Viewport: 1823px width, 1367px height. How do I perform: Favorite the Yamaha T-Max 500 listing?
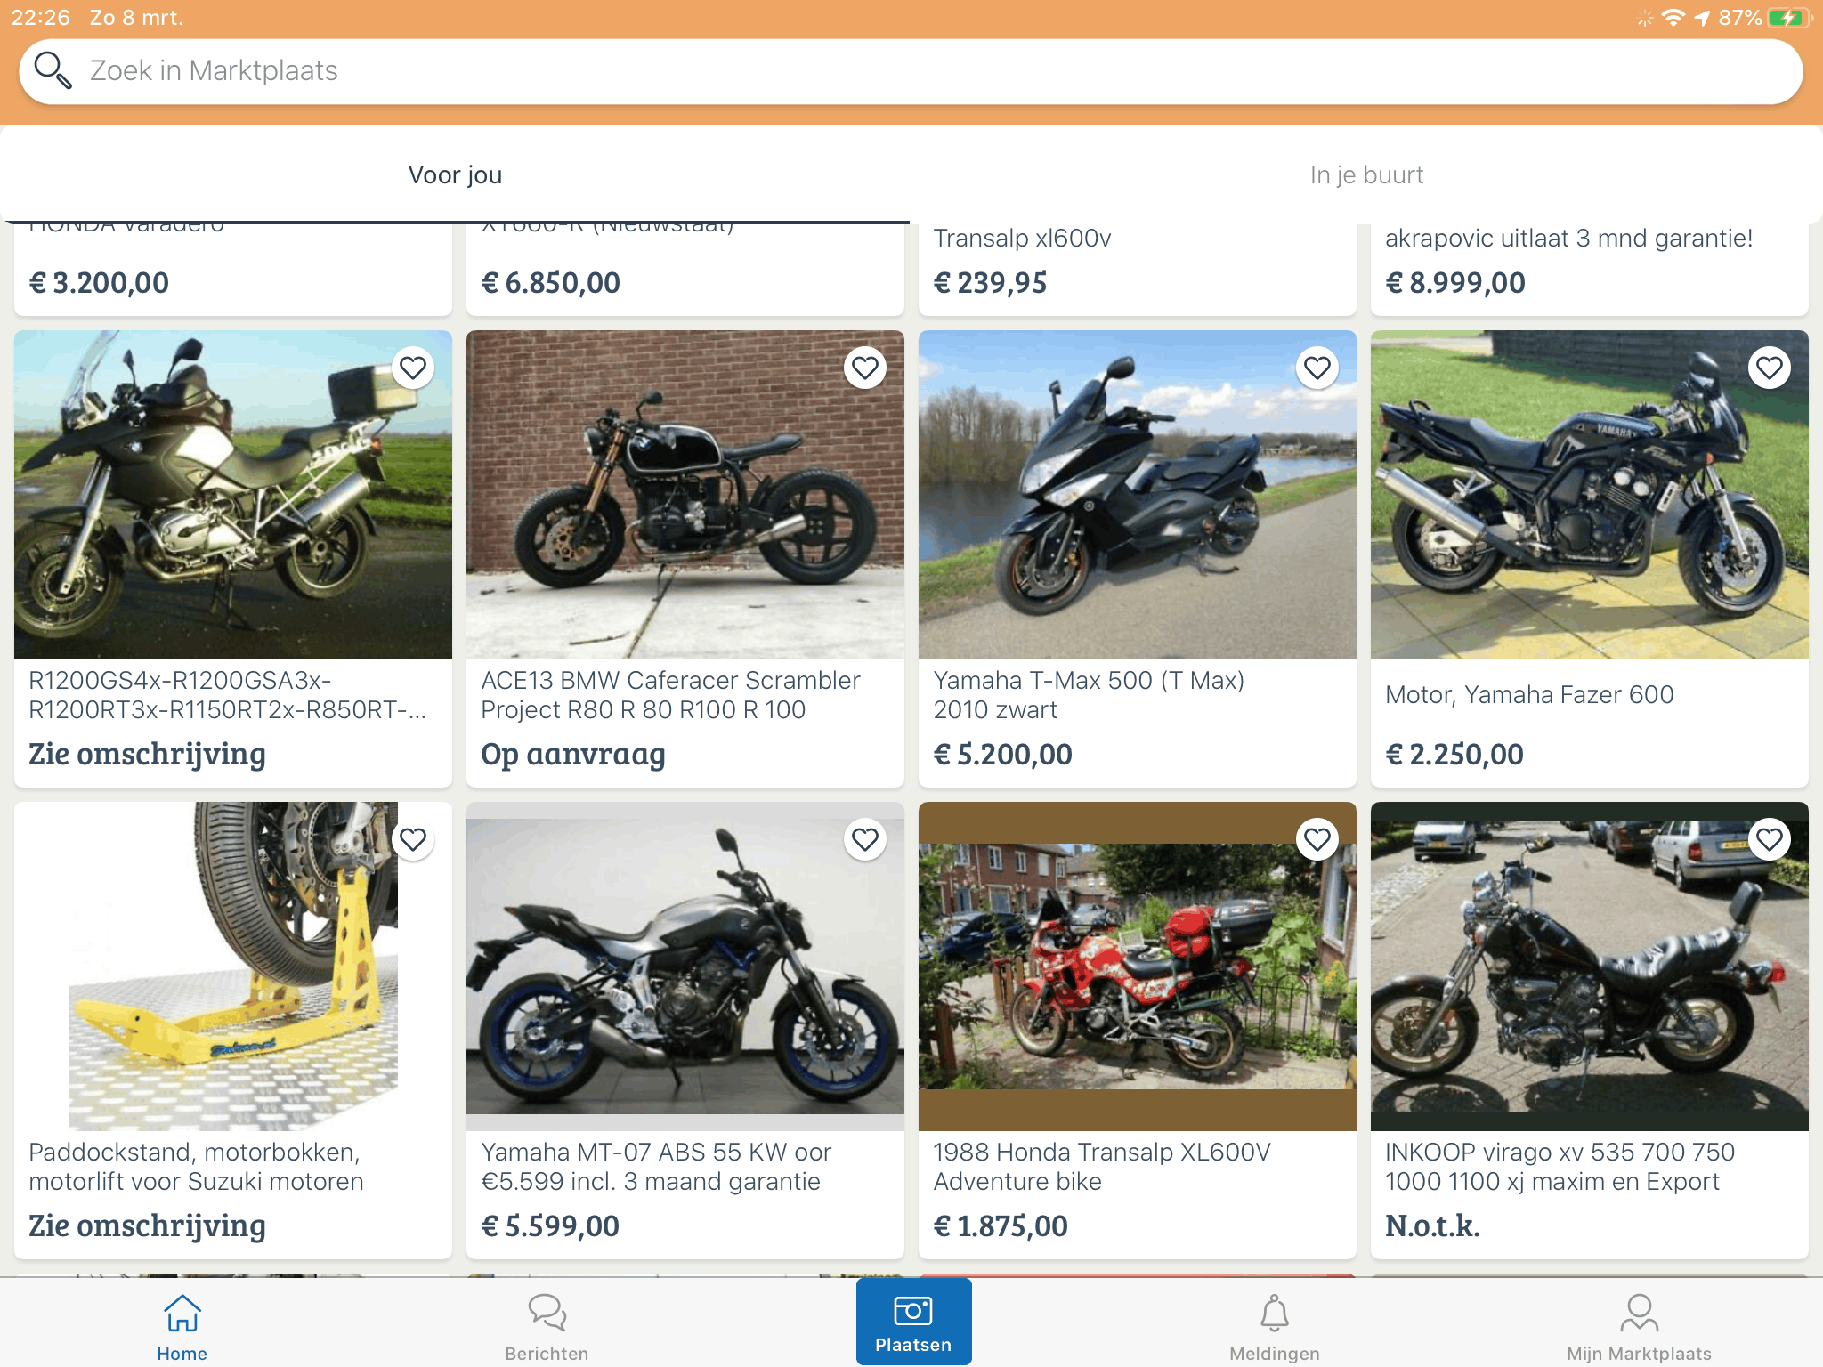point(1317,368)
